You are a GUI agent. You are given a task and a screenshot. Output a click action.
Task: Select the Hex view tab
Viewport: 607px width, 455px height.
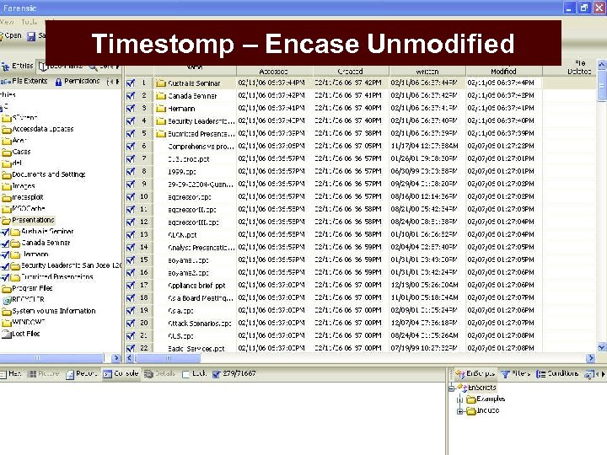[x=10, y=374]
